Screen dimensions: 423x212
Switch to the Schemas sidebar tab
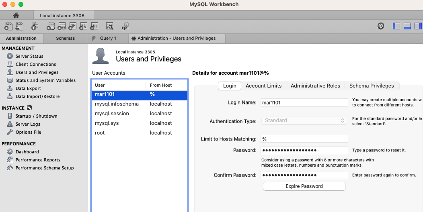tap(66, 38)
